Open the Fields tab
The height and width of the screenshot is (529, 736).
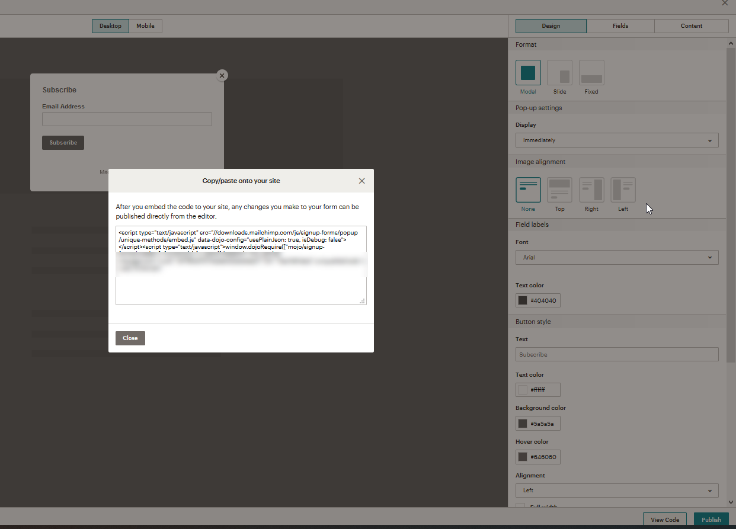(x=620, y=26)
